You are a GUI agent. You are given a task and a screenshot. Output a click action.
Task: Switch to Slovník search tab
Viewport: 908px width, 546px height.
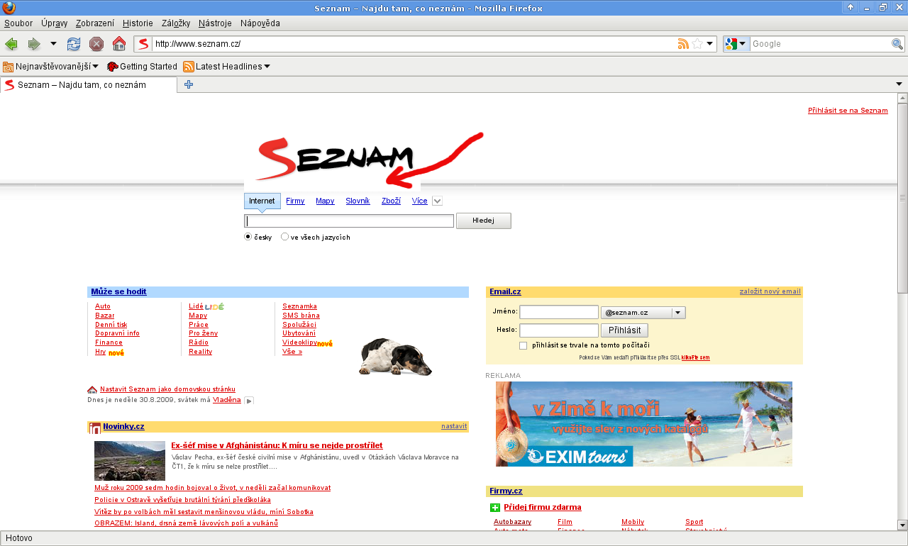click(x=358, y=201)
